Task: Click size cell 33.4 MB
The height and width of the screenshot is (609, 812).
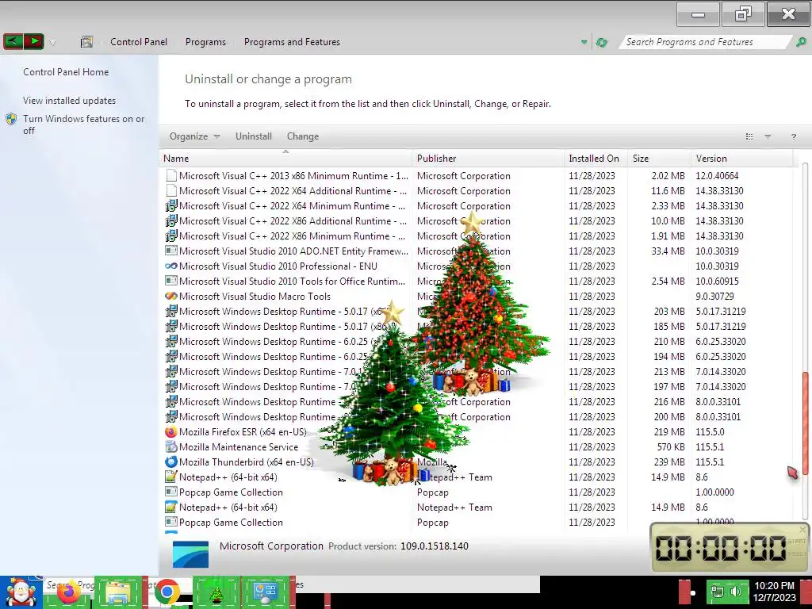Action: 668,251
